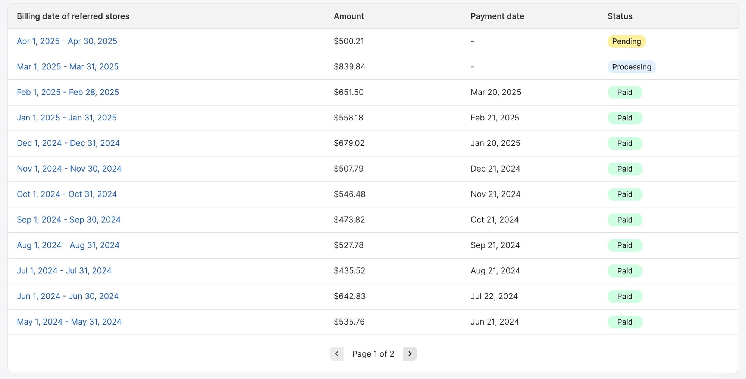
Task: Select Nov 1, 2024 - Nov 30, 2024 link
Action: 69,169
